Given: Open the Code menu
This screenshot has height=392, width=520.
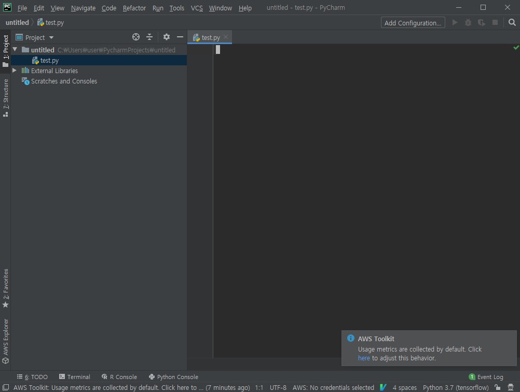Looking at the screenshot, I should tap(109, 8).
